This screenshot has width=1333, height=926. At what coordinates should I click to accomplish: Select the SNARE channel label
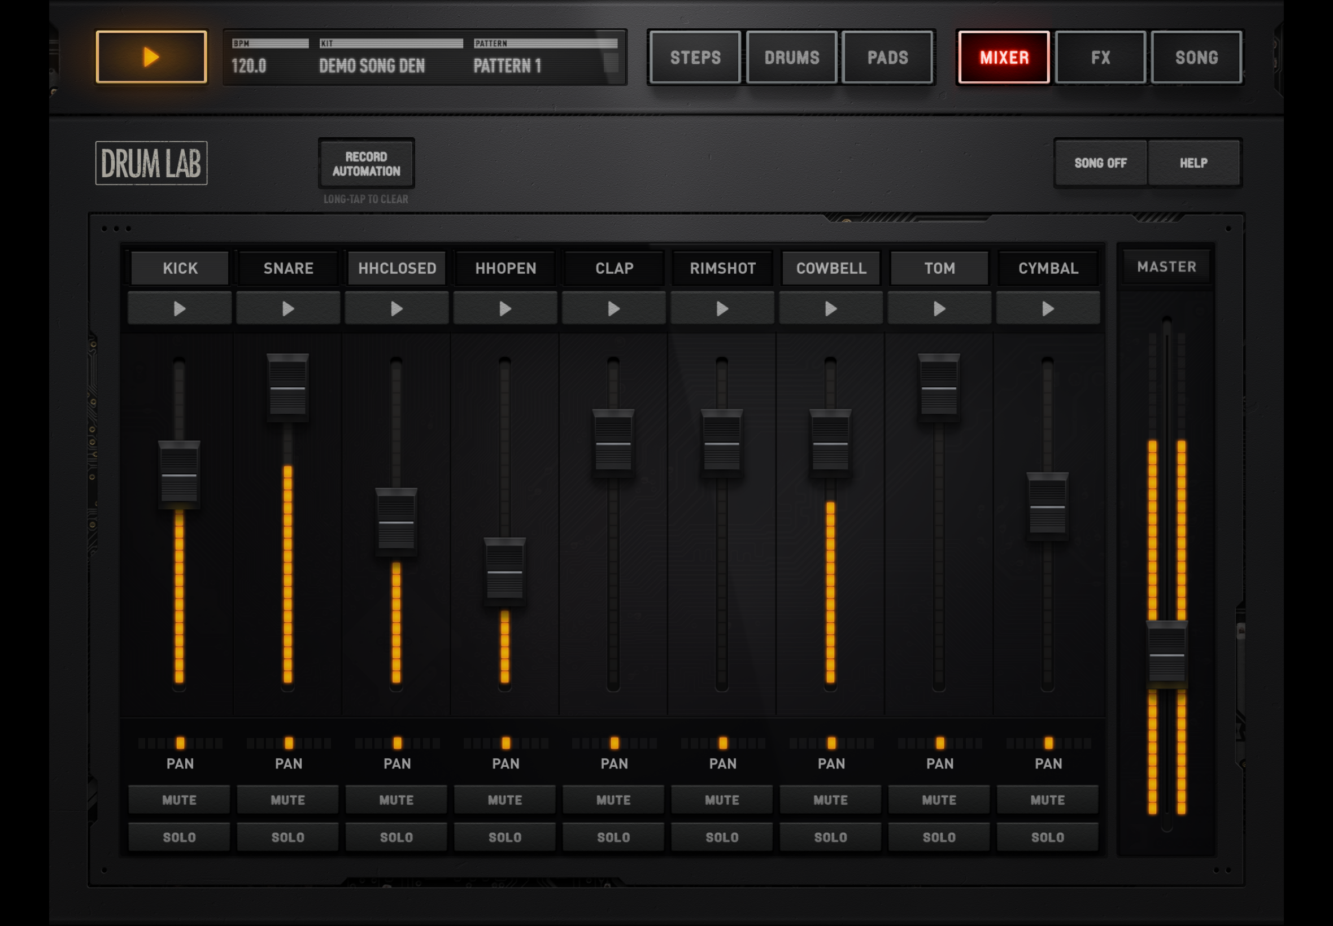tap(289, 268)
